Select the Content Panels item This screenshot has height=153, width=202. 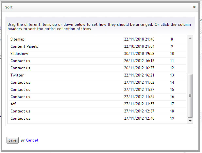click(x=24, y=46)
